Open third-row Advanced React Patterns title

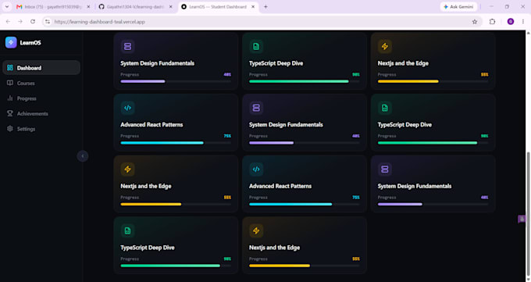point(280,186)
